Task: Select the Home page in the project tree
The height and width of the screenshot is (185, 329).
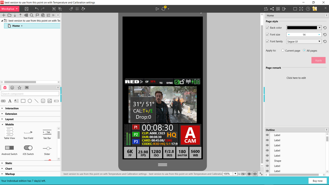Action: click(32, 26)
